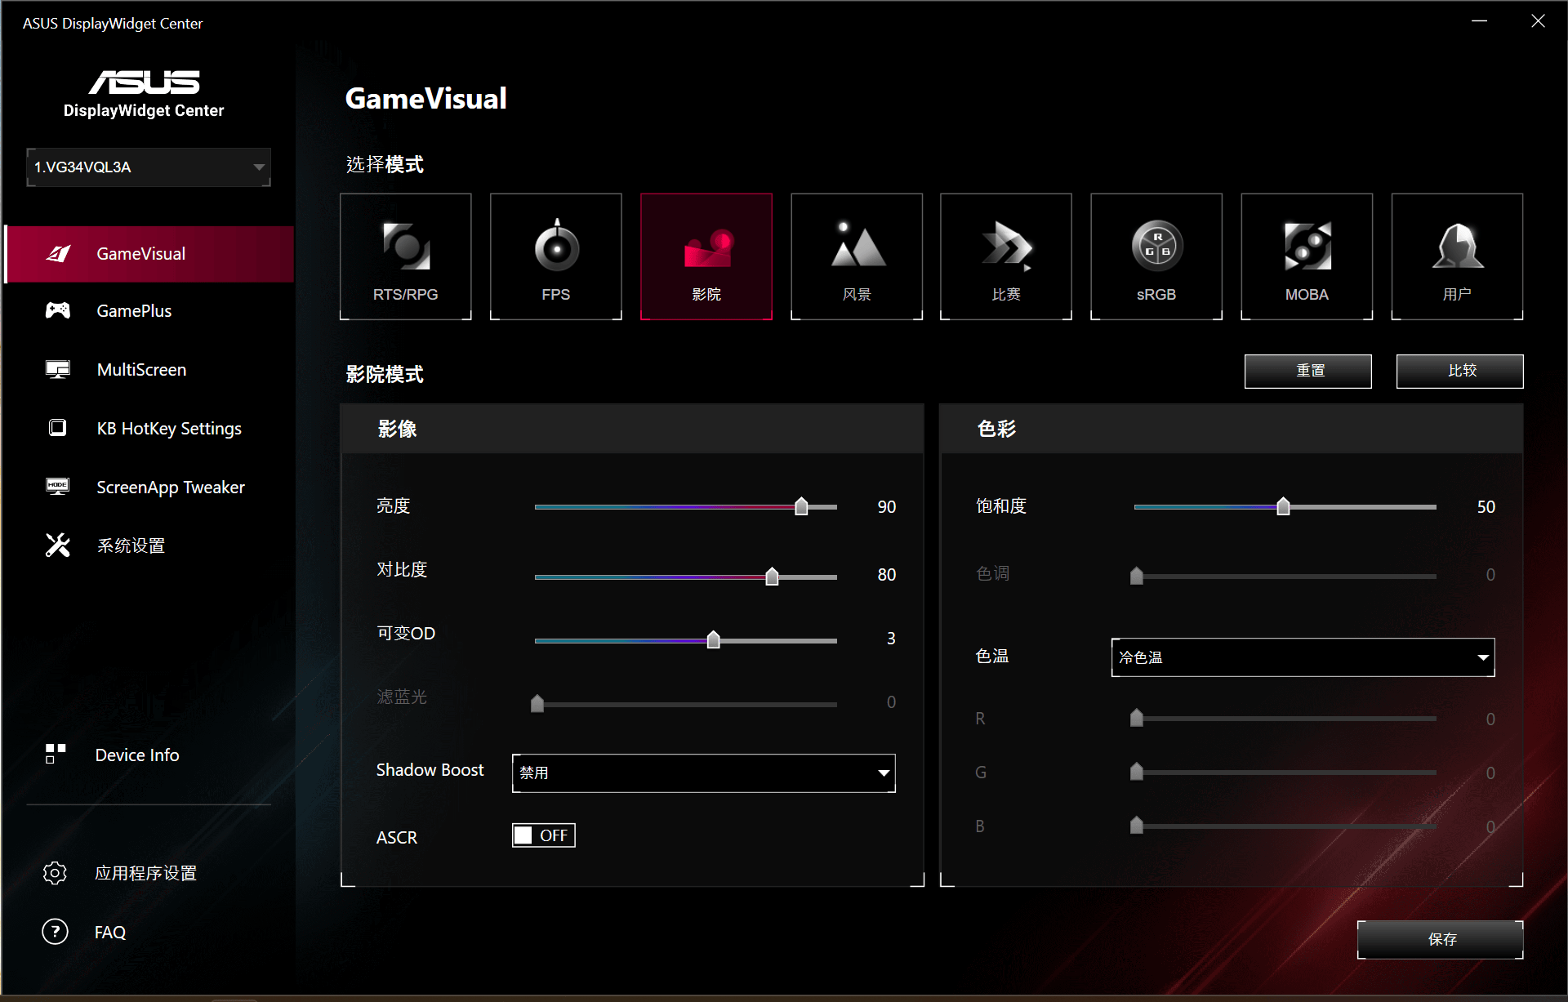Image resolution: width=1568 pixels, height=1002 pixels.
Task: Click the 色调 hue slider handle
Action: pos(1137,576)
